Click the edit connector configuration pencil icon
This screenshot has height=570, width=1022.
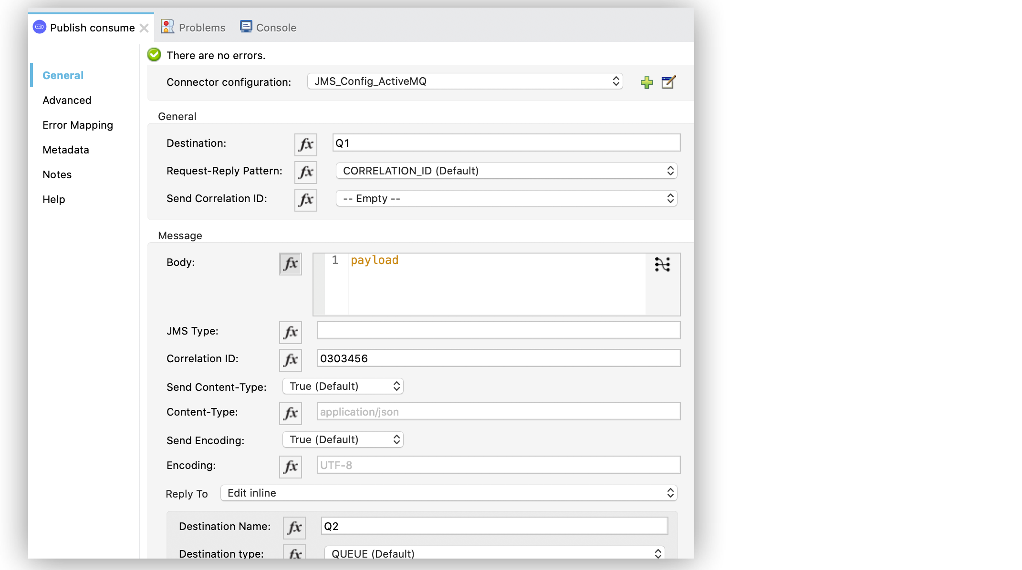point(667,82)
